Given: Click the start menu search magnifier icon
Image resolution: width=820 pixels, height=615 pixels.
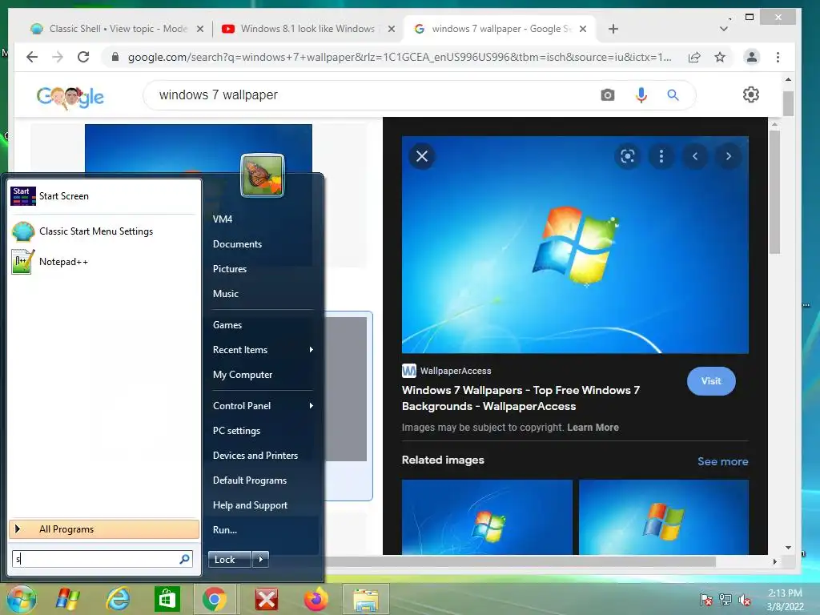Looking at the screenshot, I should tap(184, 559).
